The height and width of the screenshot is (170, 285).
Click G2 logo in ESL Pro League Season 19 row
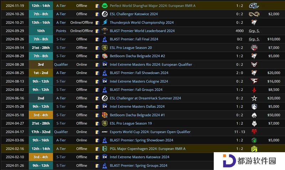tap(254, 123)
